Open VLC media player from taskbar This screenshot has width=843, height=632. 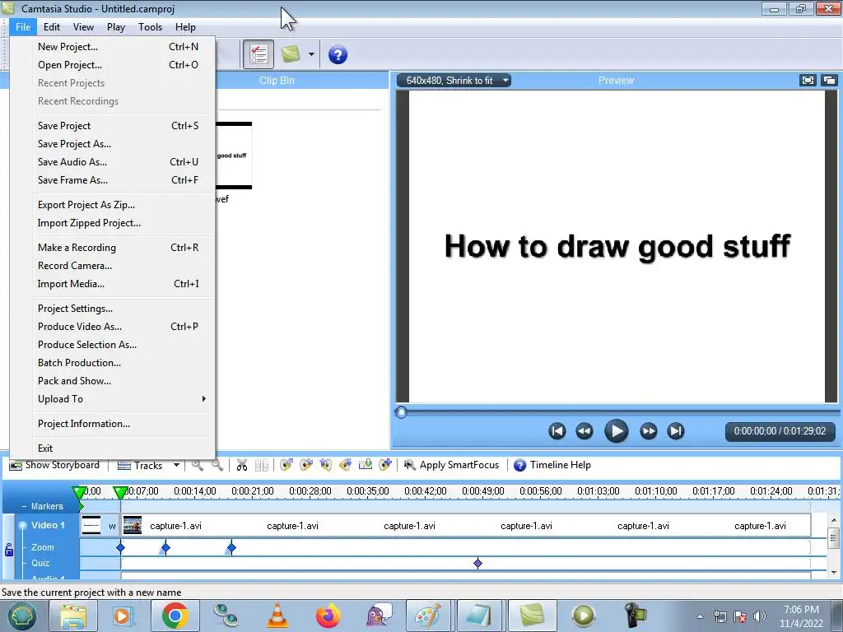[277, 616]
